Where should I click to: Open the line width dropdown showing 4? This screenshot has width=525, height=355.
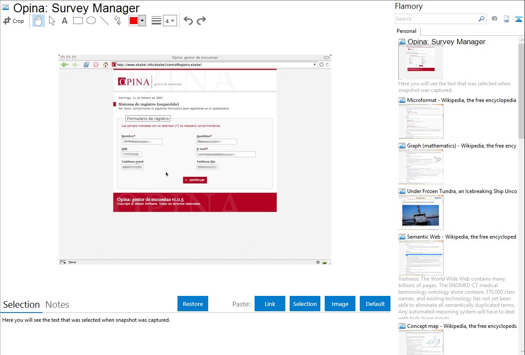point(170,21)
